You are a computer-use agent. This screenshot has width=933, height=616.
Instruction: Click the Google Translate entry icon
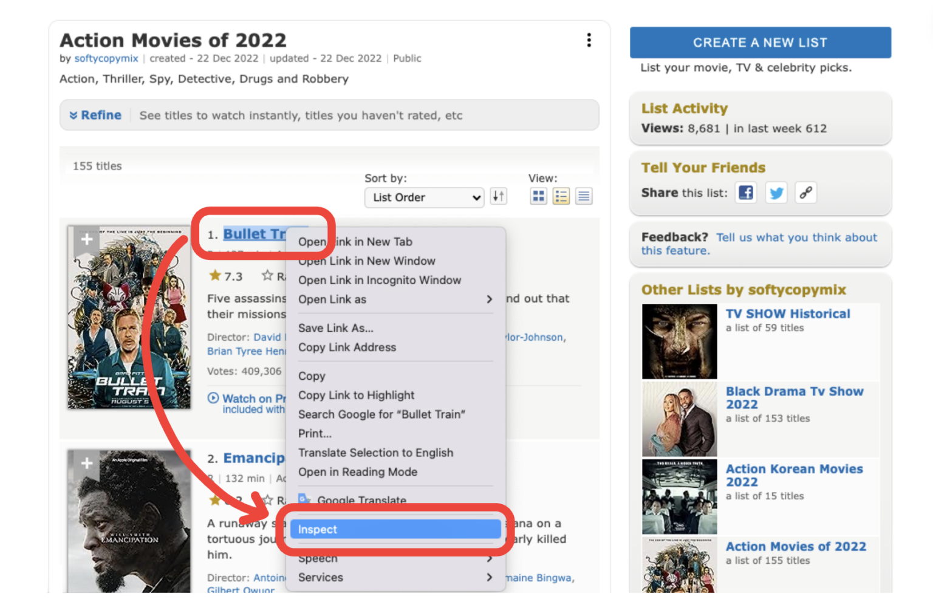[304, 499]
